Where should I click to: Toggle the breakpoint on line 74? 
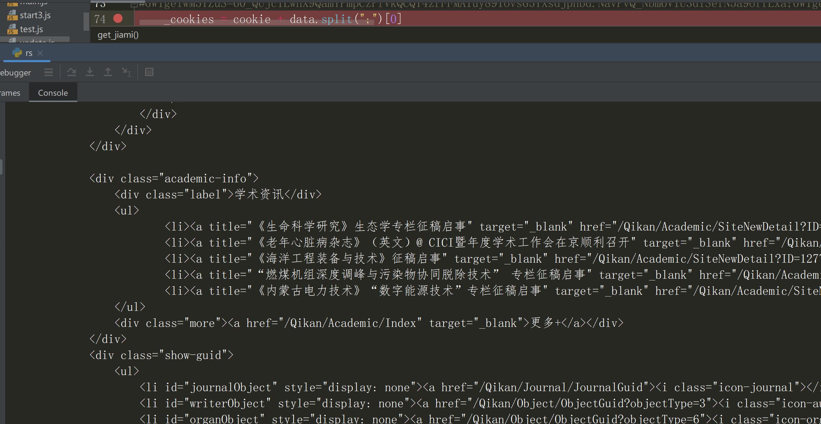point(118,19)
